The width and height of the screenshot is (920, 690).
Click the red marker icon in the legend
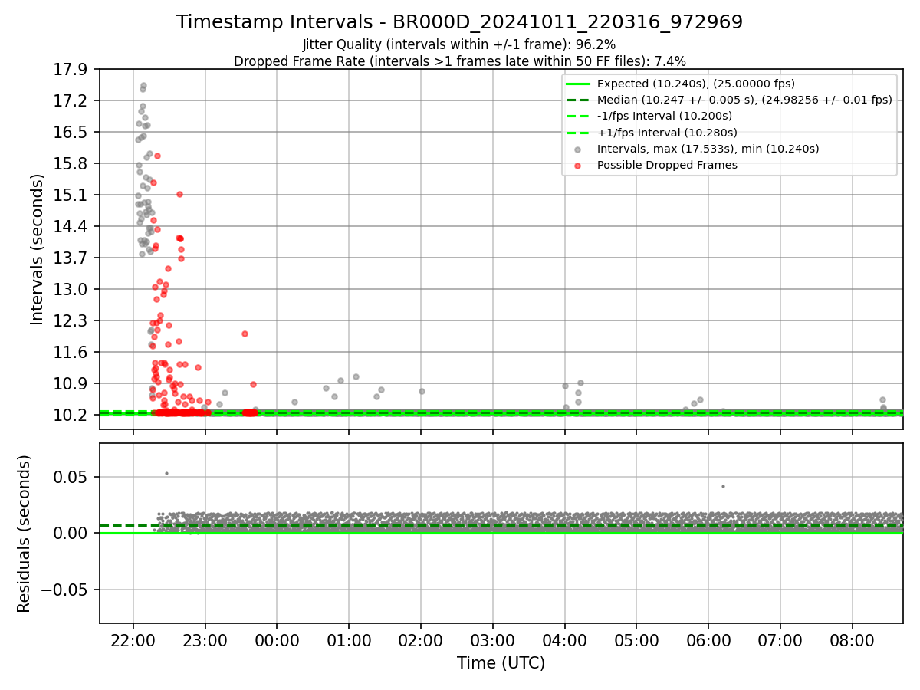[577, 166]
